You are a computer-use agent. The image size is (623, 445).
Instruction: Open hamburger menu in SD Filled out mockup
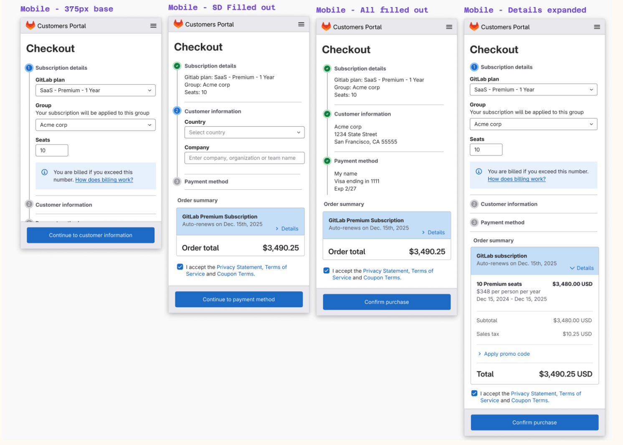(x=301, y=24)
